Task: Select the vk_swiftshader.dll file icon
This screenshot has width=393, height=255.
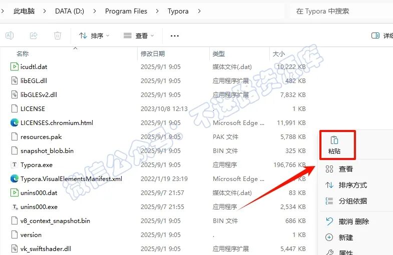Action: (x=15, y=248)
